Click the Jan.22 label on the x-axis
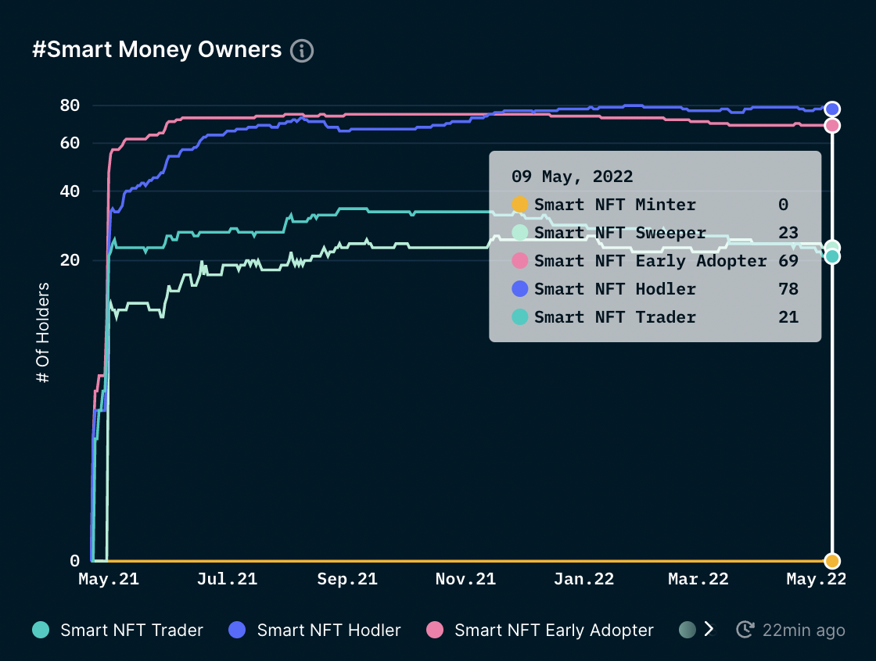The image size is (876, 661). click(x=583, y=579)
